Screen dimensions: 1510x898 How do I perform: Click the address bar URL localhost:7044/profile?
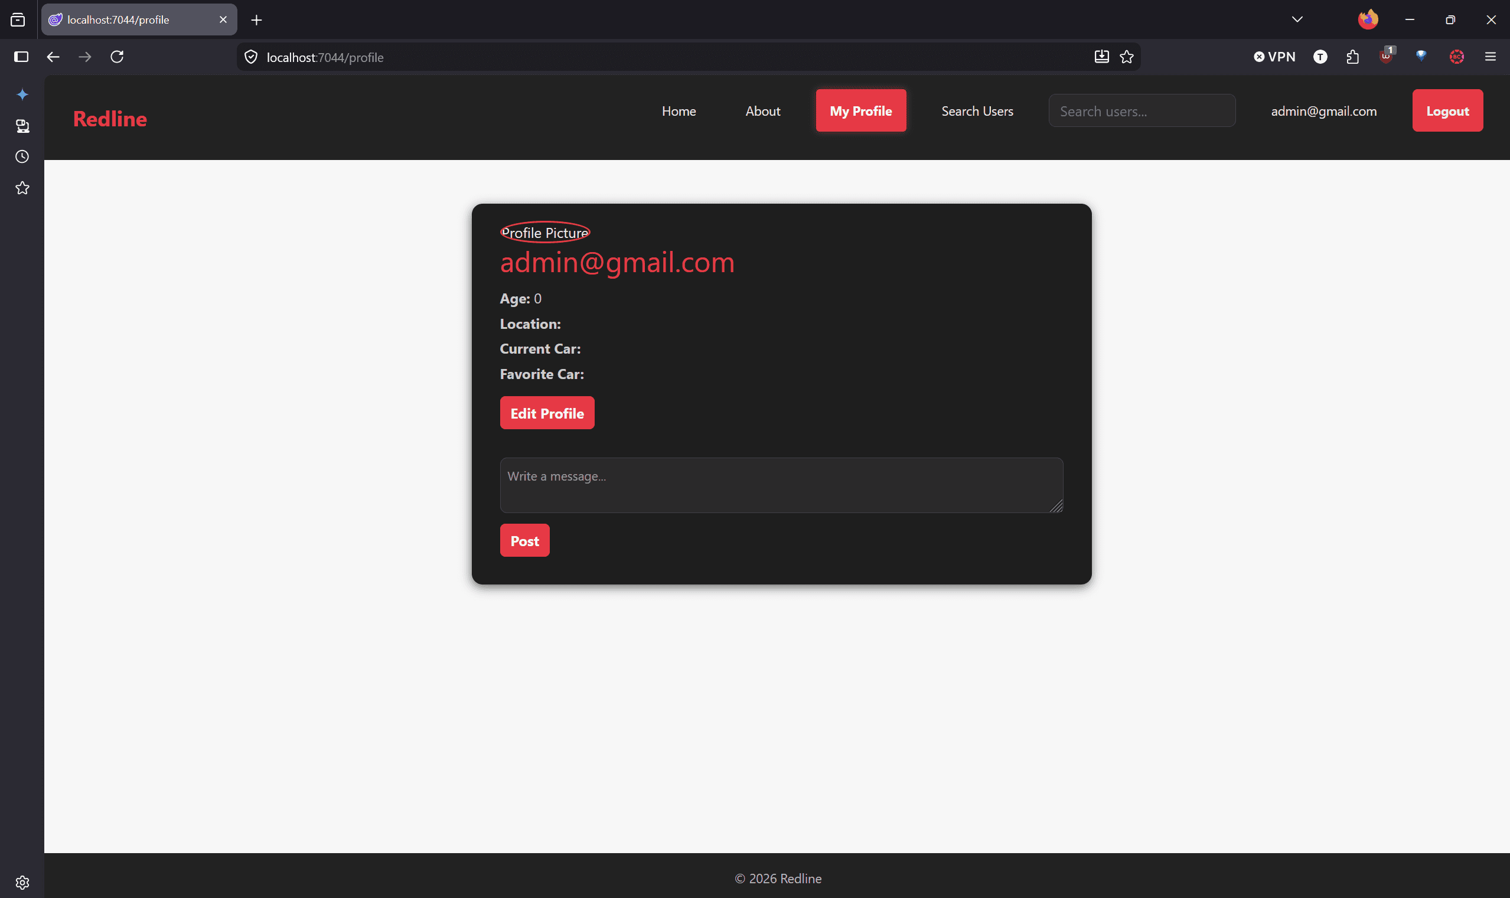(x=325, y=57)
